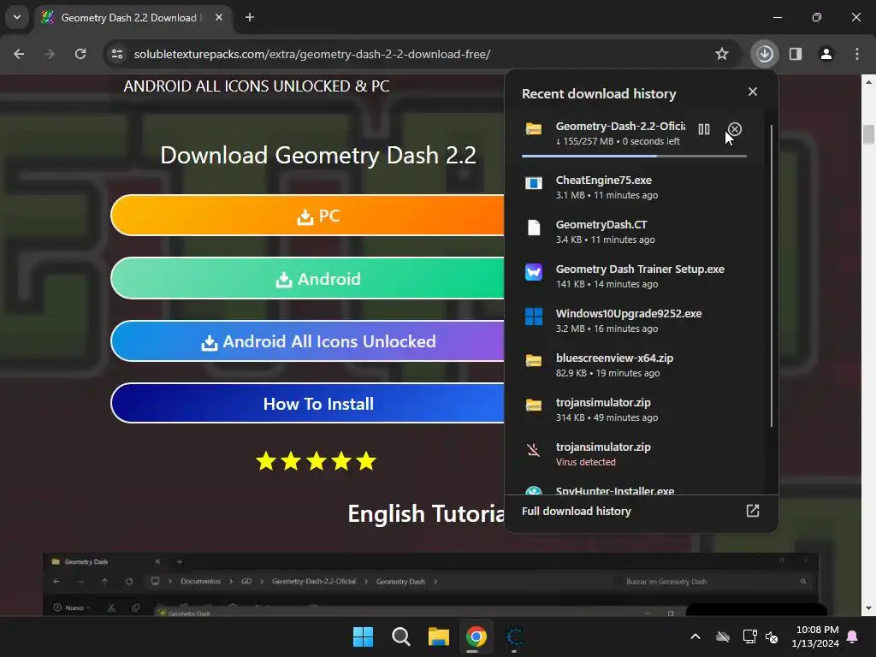Image resolution: width=876 pixels, height=657 pixels.
Task: Open a new tab
Action: (250, 17)
